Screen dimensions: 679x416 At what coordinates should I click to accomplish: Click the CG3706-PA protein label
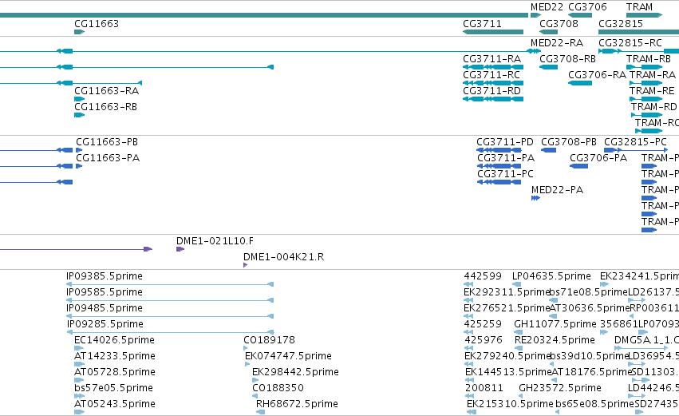[598, 158]
